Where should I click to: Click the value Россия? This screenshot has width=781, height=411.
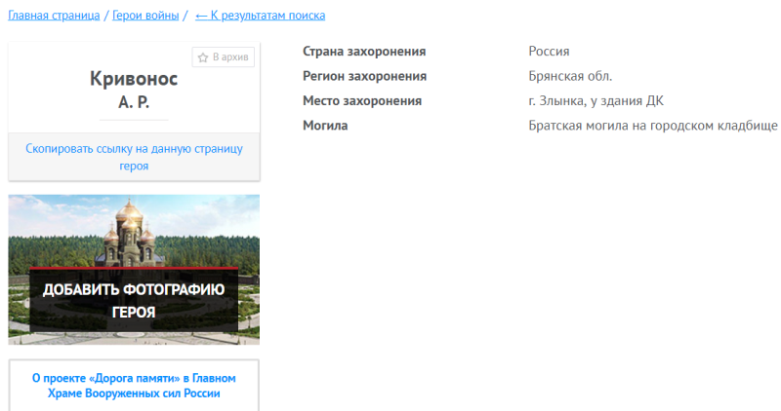549,52
